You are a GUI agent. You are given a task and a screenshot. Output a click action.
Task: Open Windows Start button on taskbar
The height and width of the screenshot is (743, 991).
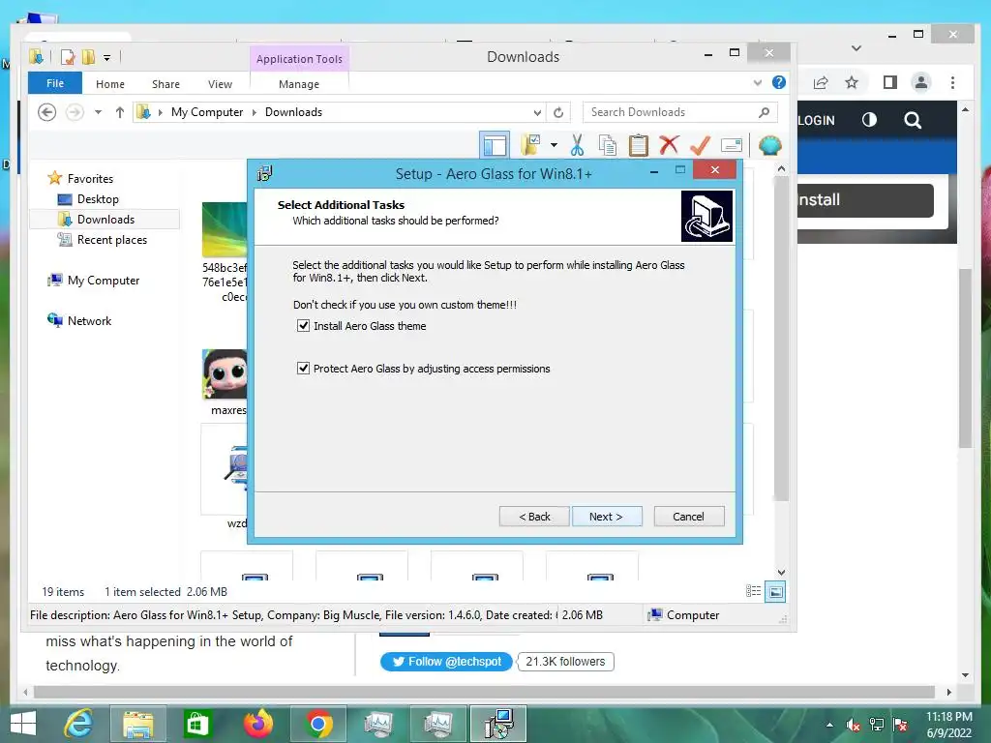(23, 724)
